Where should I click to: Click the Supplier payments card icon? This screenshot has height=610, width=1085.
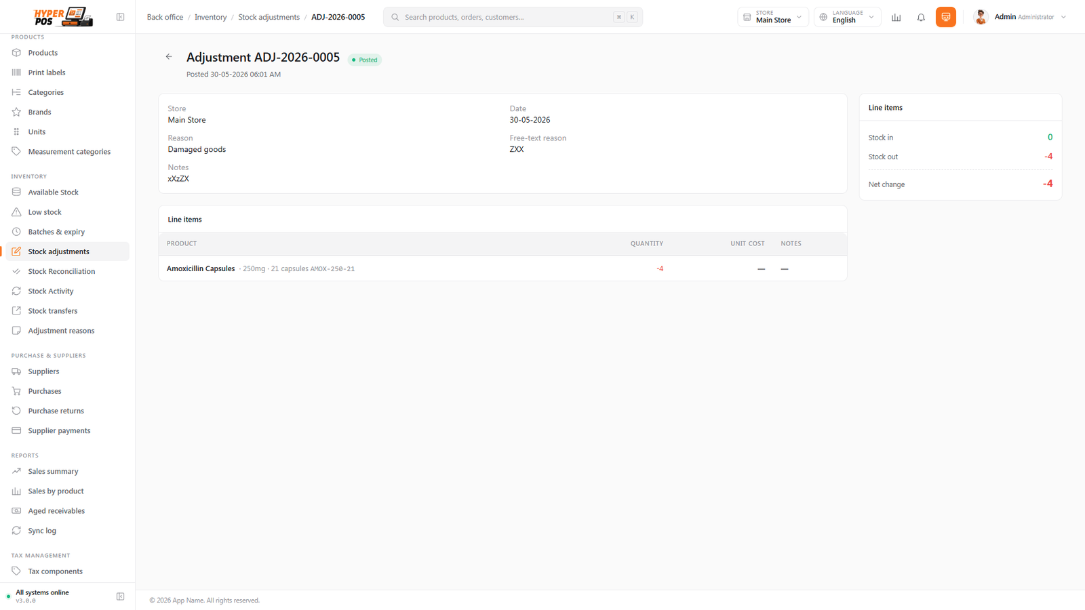pyautogui.click(x=16, y=431)
